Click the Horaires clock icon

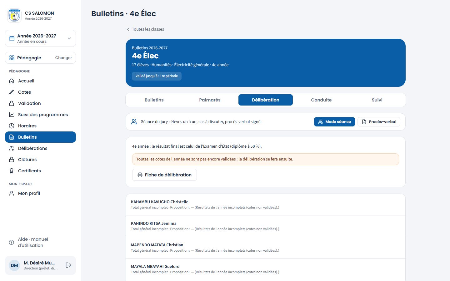pyautogui.click(x=12, y=126)
